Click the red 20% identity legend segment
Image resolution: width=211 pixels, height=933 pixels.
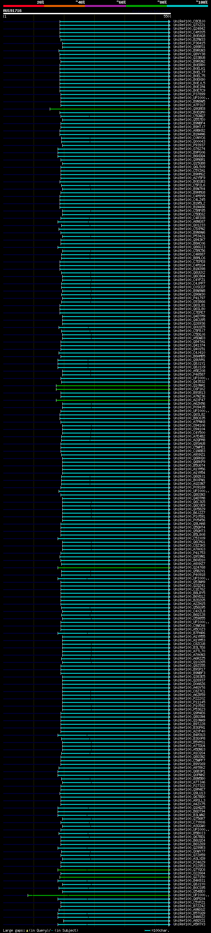23,6
